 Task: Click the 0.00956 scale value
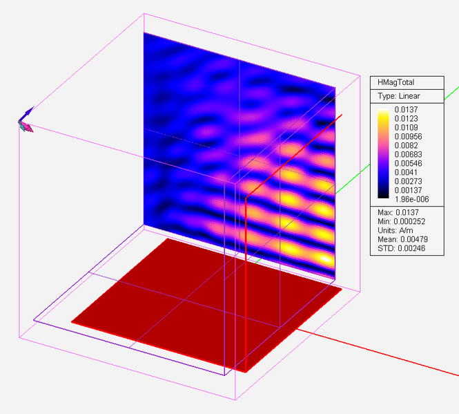tap(408, 137)
